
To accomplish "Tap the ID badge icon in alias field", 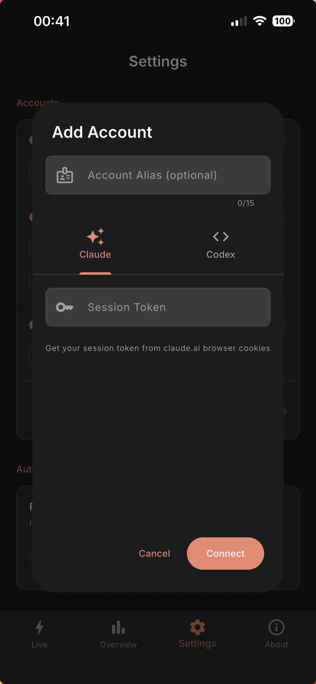I will pos(65,175).
